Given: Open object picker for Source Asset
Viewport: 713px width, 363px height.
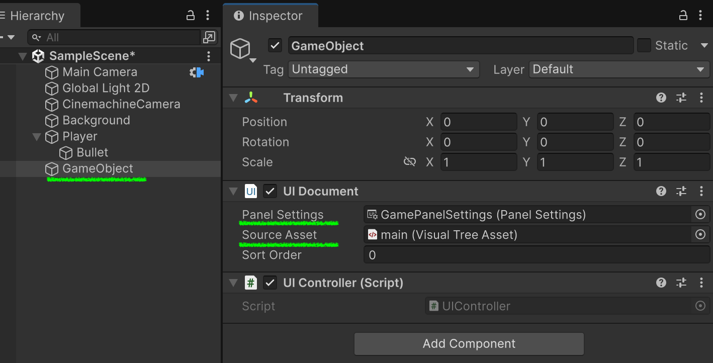Looking at the screenshot, I should (x=700, y=235).
